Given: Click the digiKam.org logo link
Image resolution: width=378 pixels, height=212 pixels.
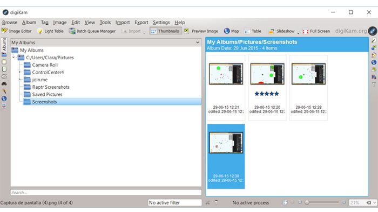Looking at the screenshot, I should (355, 31).
